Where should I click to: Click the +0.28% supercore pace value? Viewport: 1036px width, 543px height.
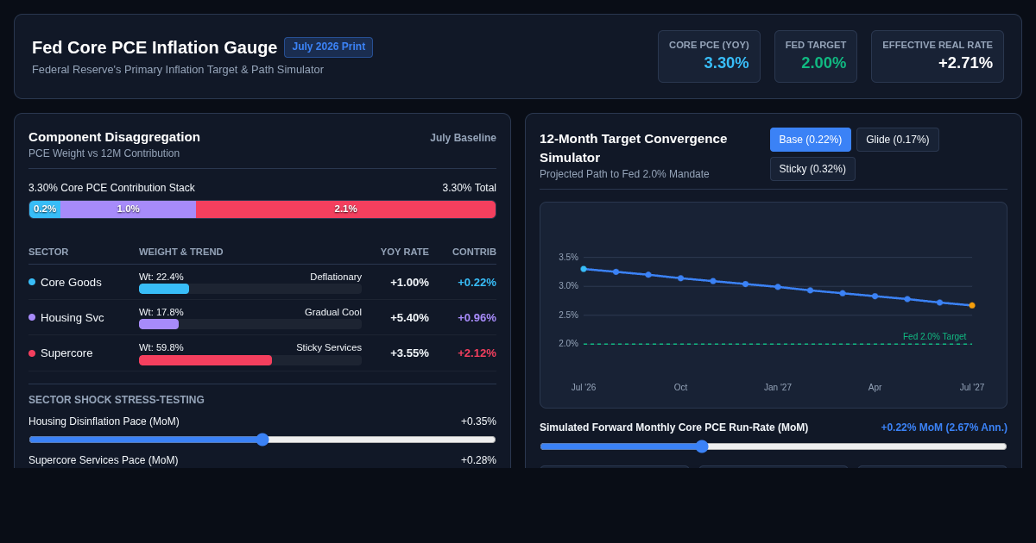[478, 460]
